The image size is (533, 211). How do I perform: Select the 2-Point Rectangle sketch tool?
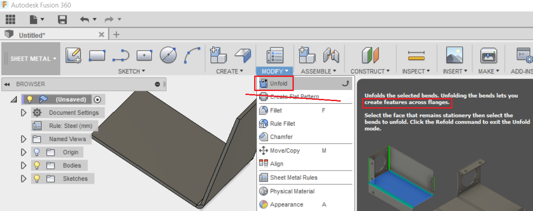(x=97, y=55)
